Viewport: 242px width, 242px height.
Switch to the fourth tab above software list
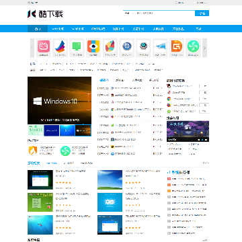[x=154, y=80]
